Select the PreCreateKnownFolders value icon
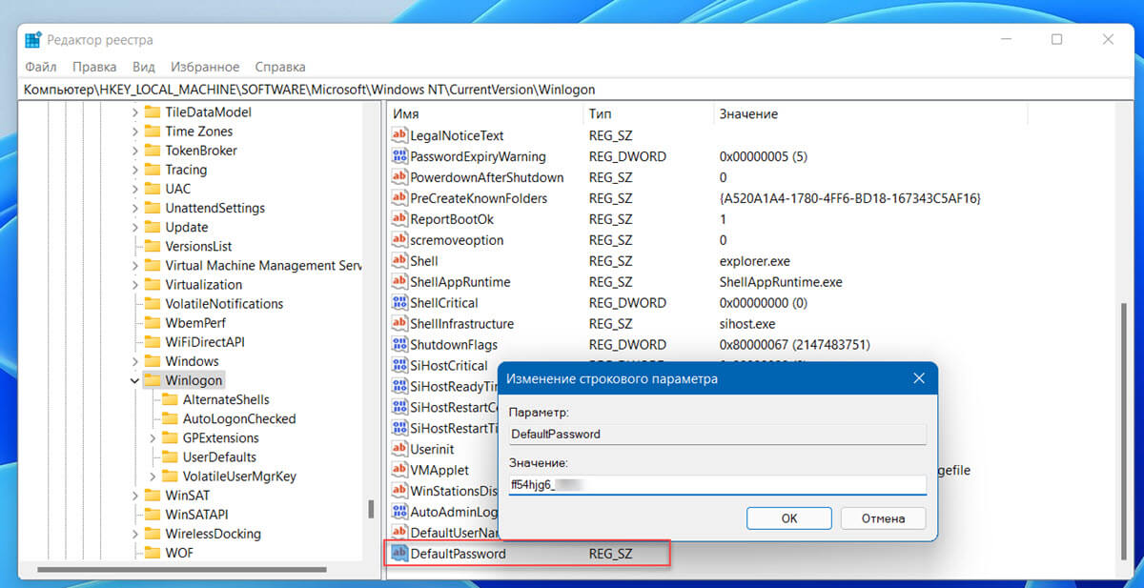The width and height of the screenshot is (1144, 588). click(x=399, y=198)
